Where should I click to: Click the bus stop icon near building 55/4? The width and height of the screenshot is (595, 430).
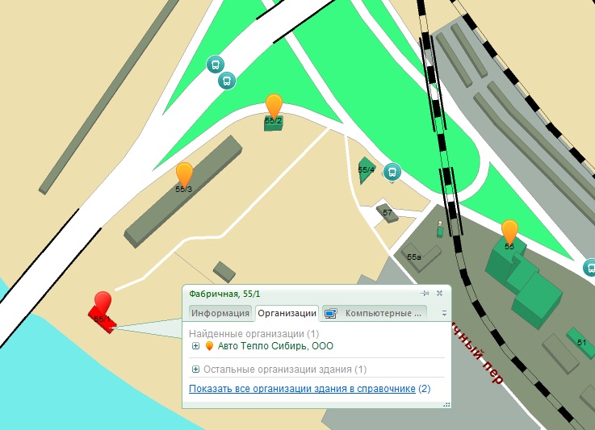[392, 172]
